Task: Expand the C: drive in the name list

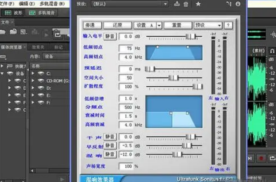Action: 33,73
